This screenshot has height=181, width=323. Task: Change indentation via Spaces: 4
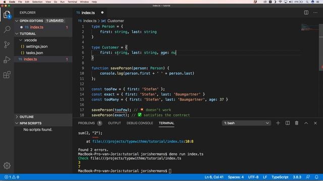(236, 177)
